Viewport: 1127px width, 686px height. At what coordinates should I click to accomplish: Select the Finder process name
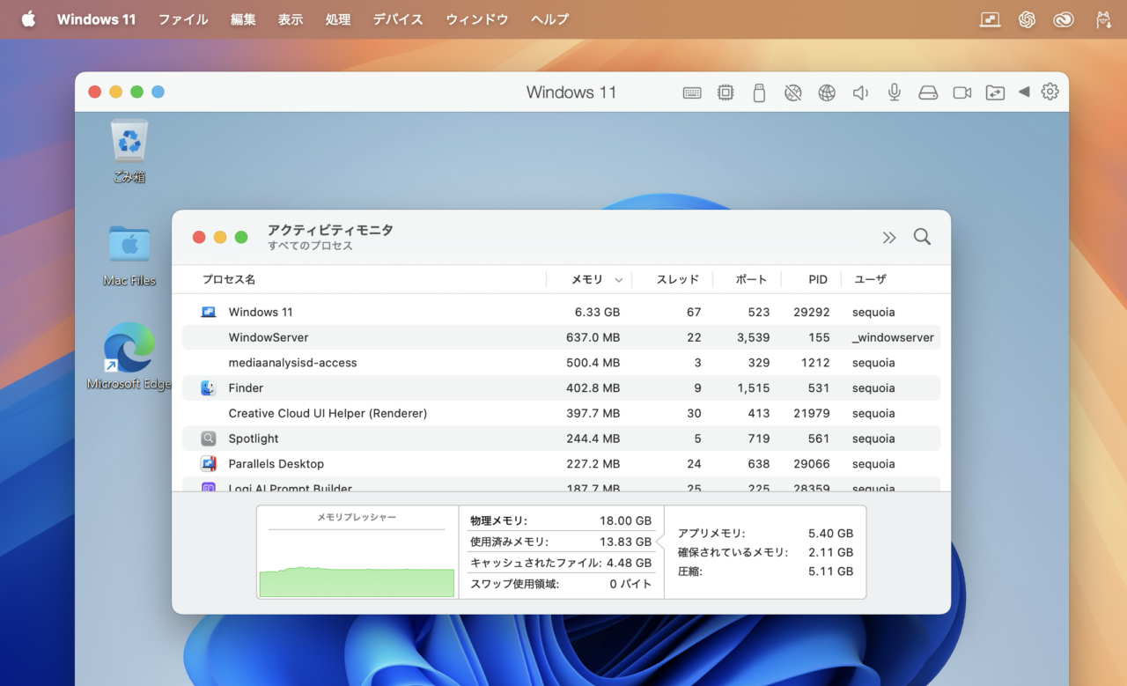point(246,388)
